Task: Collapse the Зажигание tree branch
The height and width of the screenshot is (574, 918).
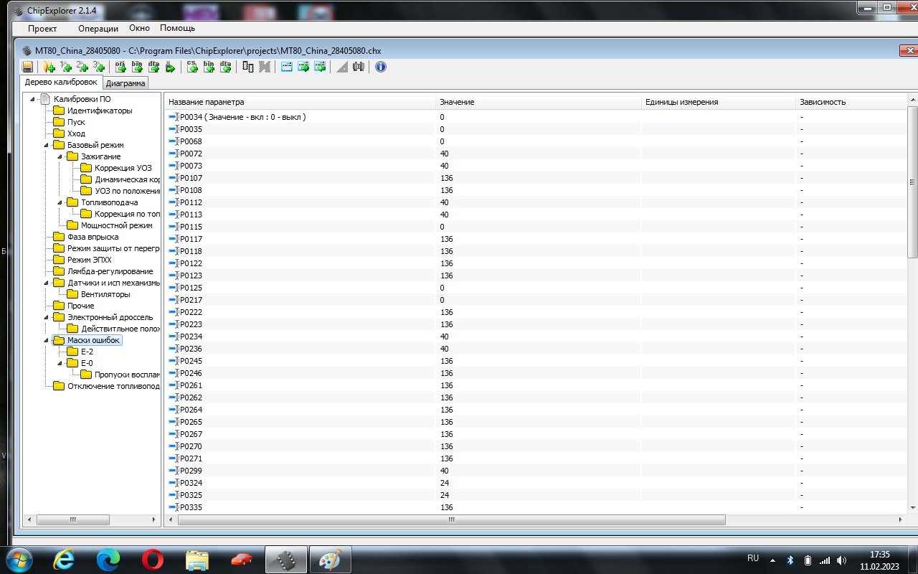Action: (x=61, y=156)
